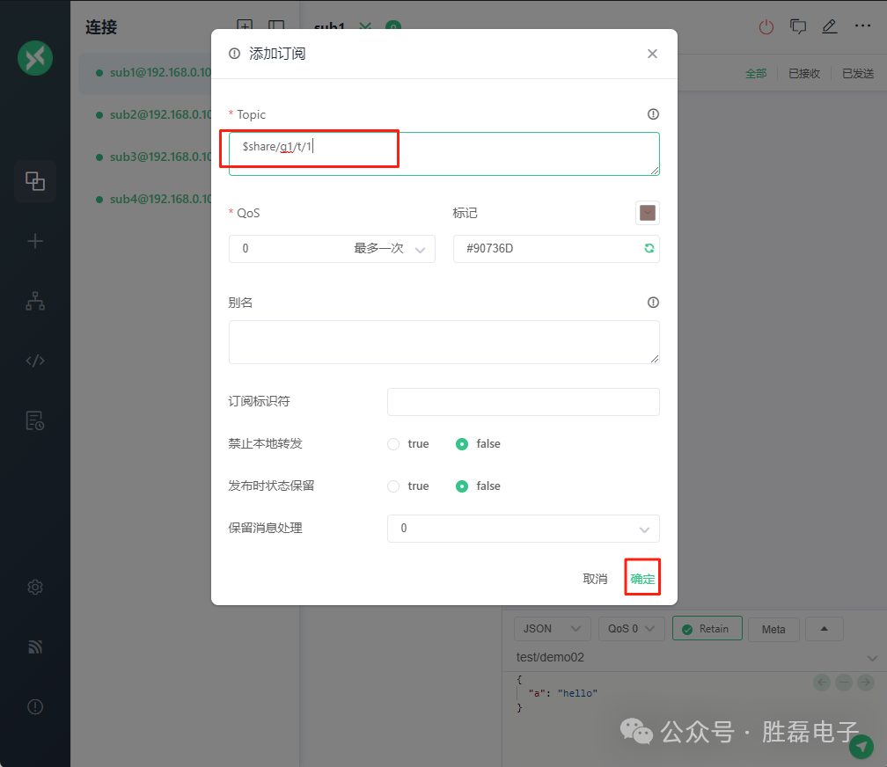887x767 pixels.
Task: Expand the test/demo02 topic history chevron
Action: pos(872,659)
